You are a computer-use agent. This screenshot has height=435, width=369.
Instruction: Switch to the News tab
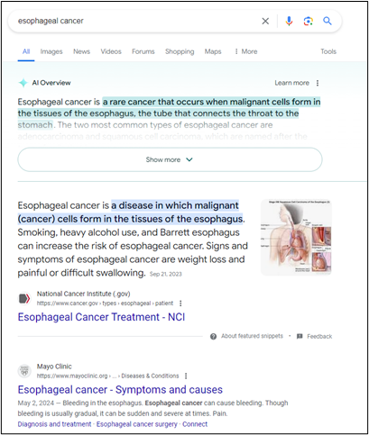[81, 51]
